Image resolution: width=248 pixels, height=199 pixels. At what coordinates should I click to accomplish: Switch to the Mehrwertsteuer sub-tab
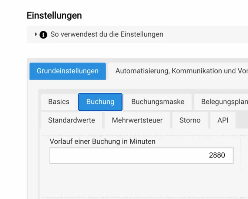tap(137, 120)
